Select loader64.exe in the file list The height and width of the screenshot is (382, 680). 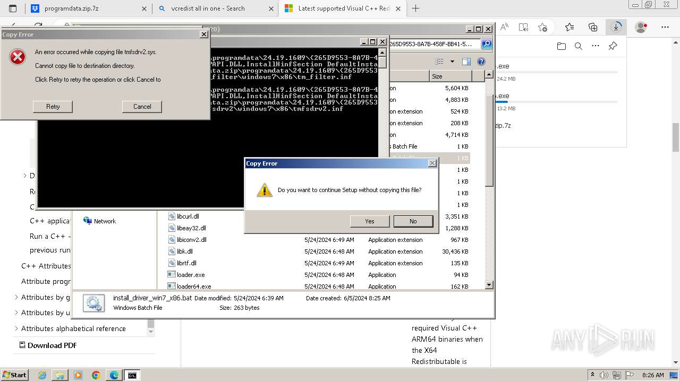[194, 286]
